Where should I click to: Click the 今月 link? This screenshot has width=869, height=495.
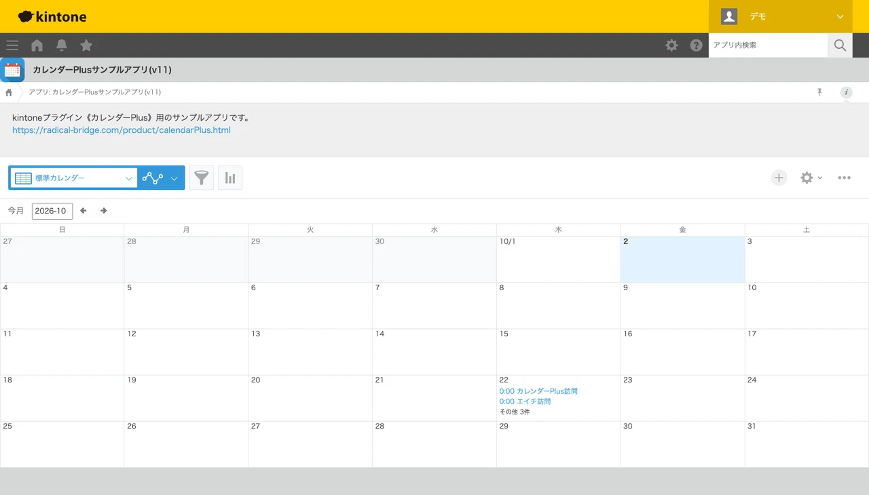coord(16,211)
